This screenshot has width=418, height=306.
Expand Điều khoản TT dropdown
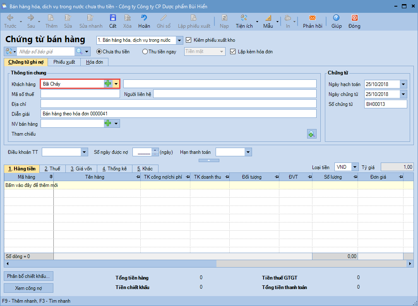tap(84, 152)
